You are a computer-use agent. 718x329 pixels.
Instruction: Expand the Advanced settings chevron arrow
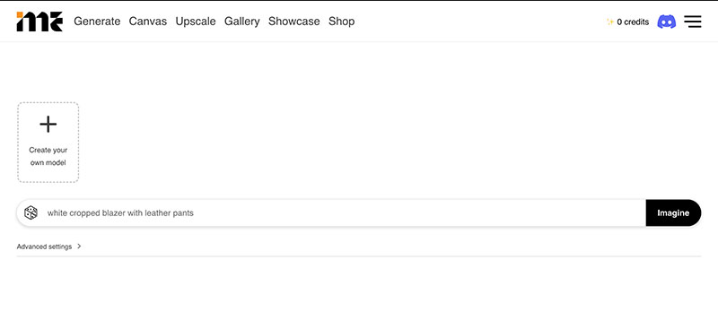(x=79, y=247)
